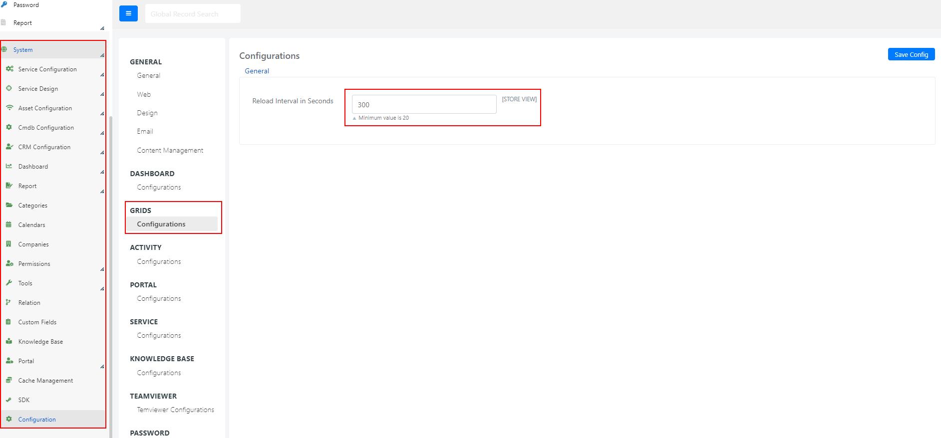Open Design settings under GENERAL

point(147,113)
